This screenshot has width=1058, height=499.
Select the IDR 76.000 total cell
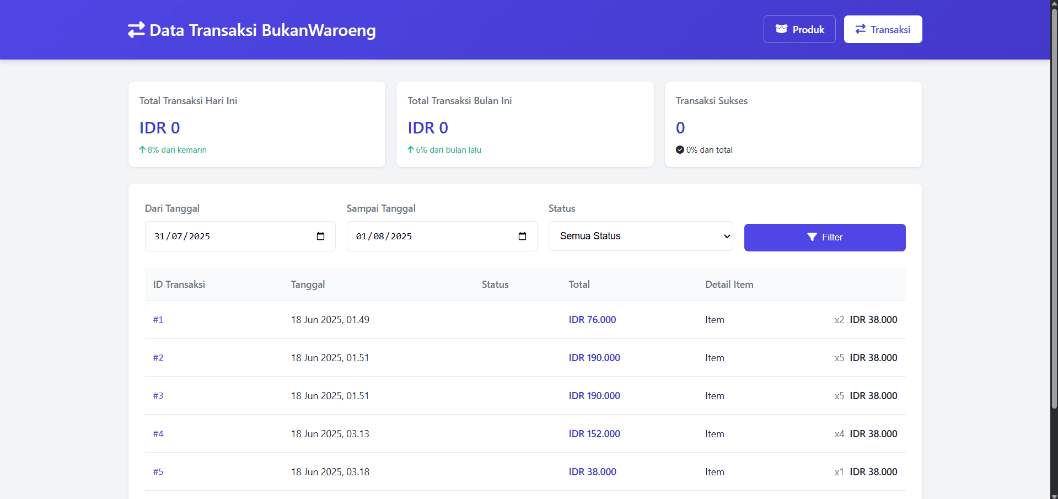tap(592, 320)
